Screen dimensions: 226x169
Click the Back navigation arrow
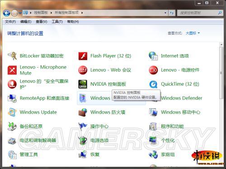[x=6, y=13]
